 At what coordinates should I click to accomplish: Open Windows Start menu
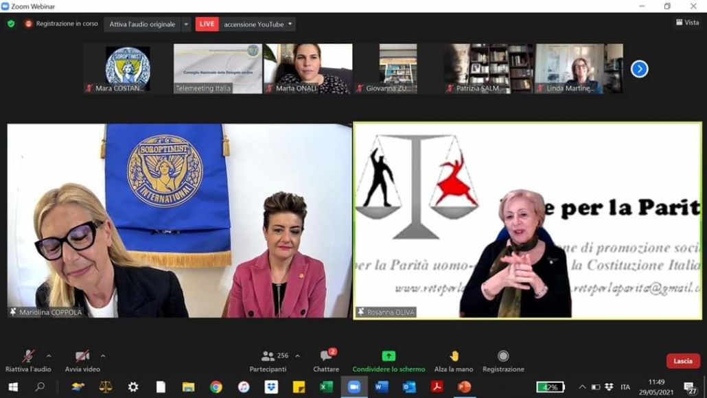pyautogui.click(x=14, y=387)
